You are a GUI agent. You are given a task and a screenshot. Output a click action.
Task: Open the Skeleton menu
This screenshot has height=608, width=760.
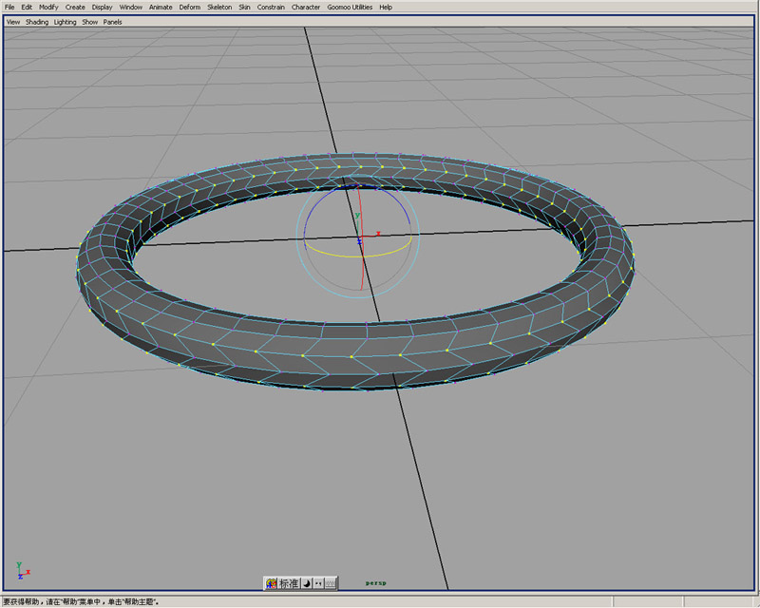point(219,8)
